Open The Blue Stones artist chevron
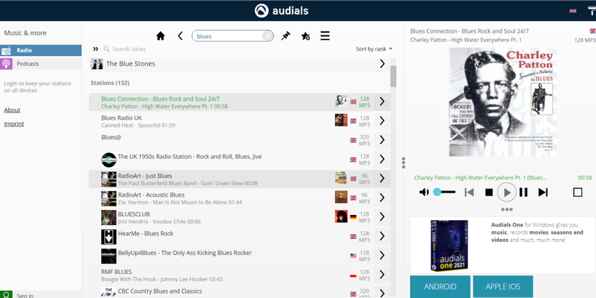 coord(382,63)
